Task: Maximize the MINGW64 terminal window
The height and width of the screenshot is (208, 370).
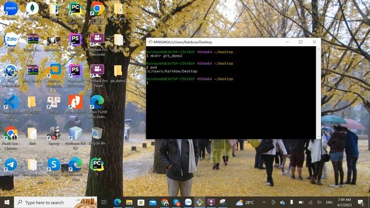Action: [301, 42]
